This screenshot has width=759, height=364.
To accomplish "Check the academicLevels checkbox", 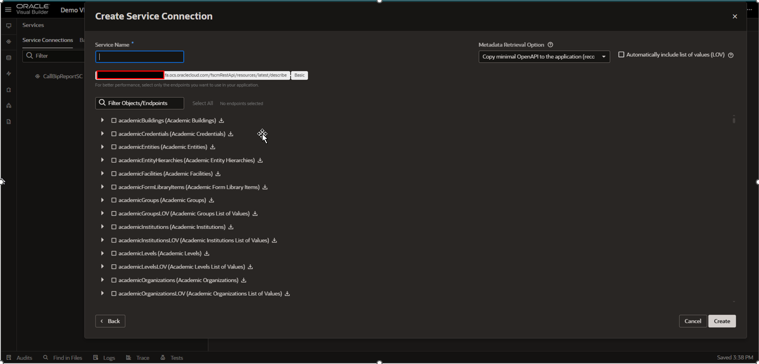I will 114,254.
